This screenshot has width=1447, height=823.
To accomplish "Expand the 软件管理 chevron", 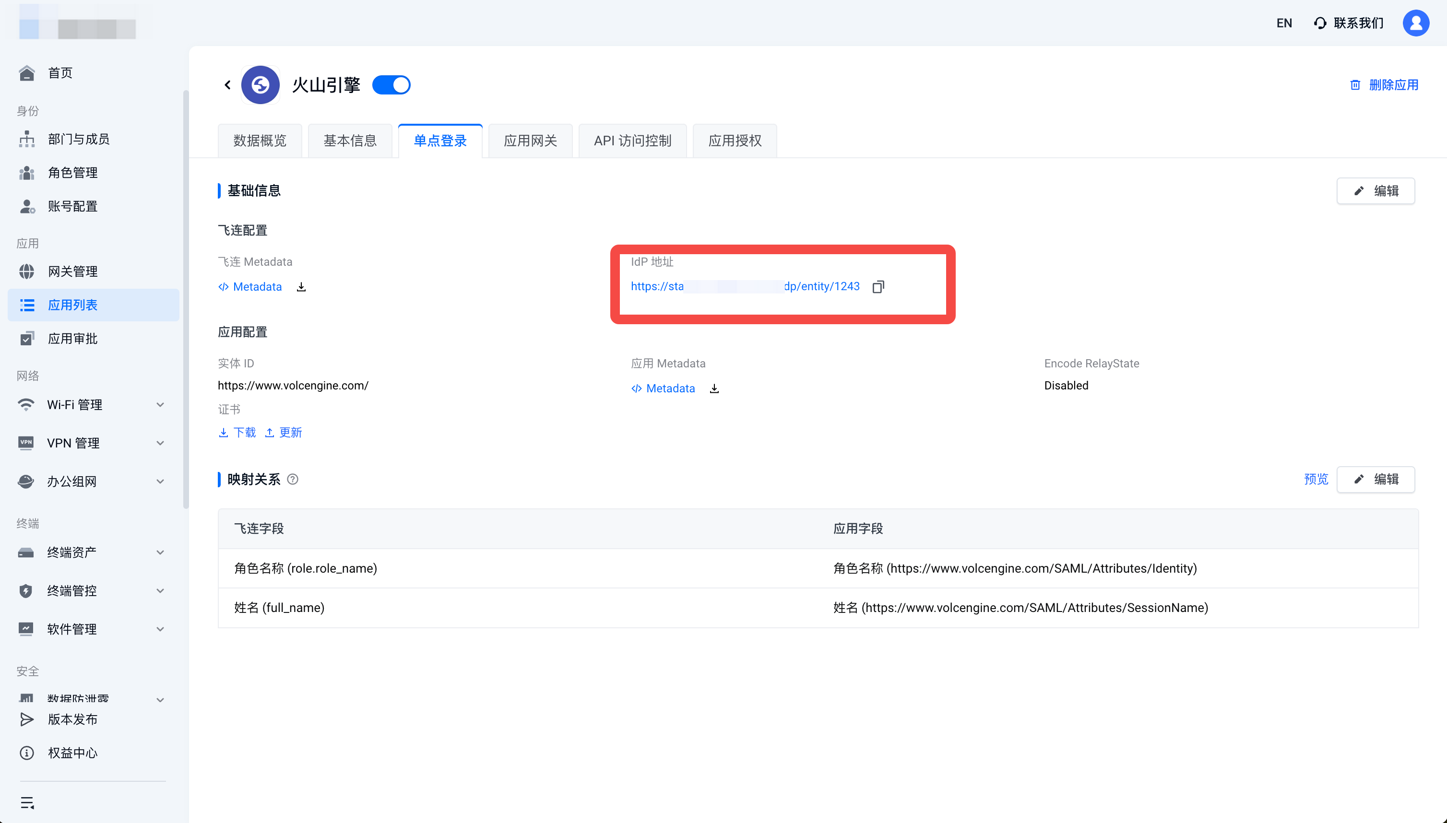I will [x=161, y=629].
